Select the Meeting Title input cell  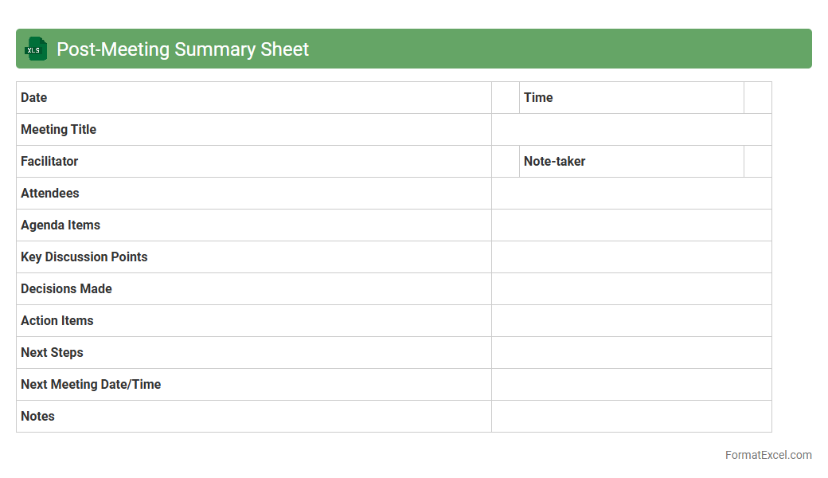[631, 130]
